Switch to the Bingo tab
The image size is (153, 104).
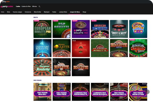pos(84,12)
